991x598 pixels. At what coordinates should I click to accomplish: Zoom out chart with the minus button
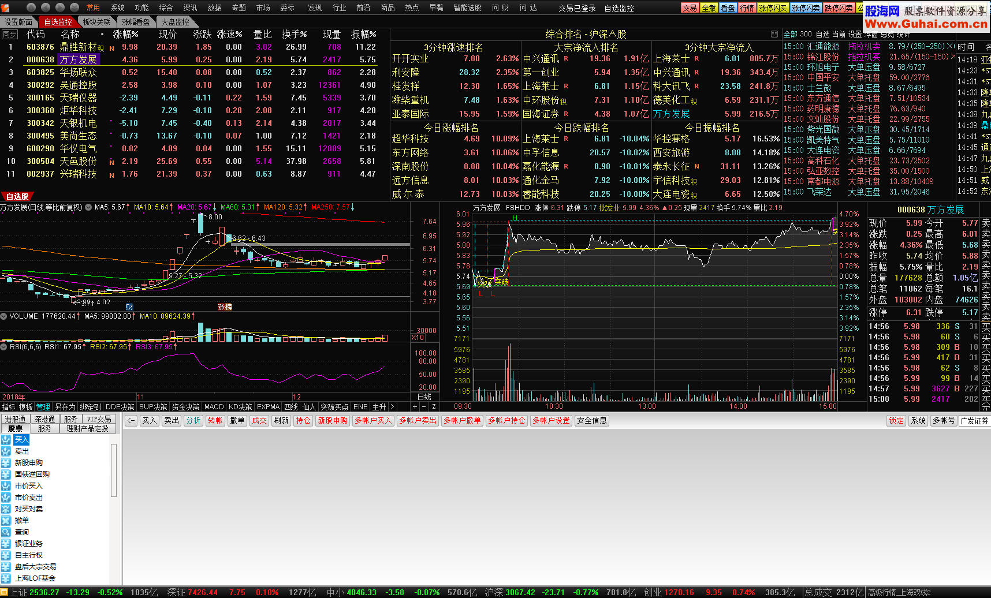424,407
